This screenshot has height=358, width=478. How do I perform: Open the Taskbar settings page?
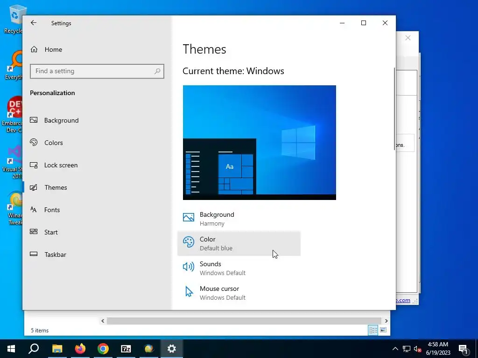click(97, 255)
